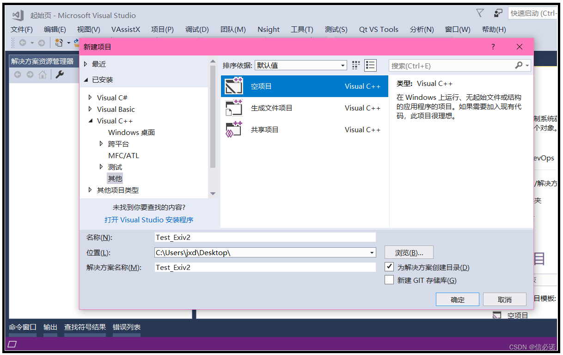Click wrench properties icon in Solution Explorer

(x=59, y=74)
